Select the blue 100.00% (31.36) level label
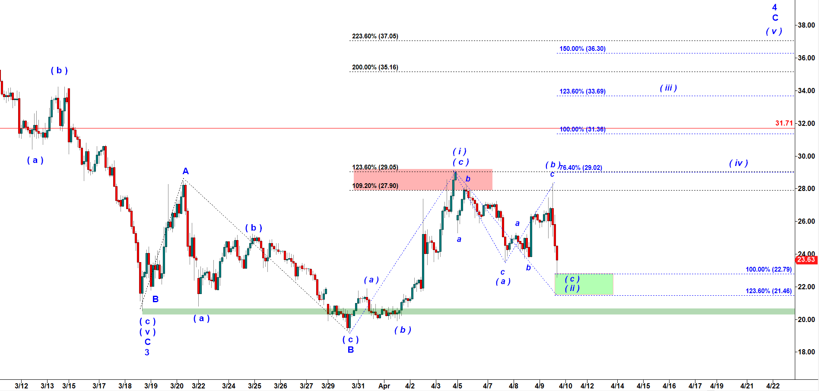This screenshot has height=391, width=819. tap(582, 129)
